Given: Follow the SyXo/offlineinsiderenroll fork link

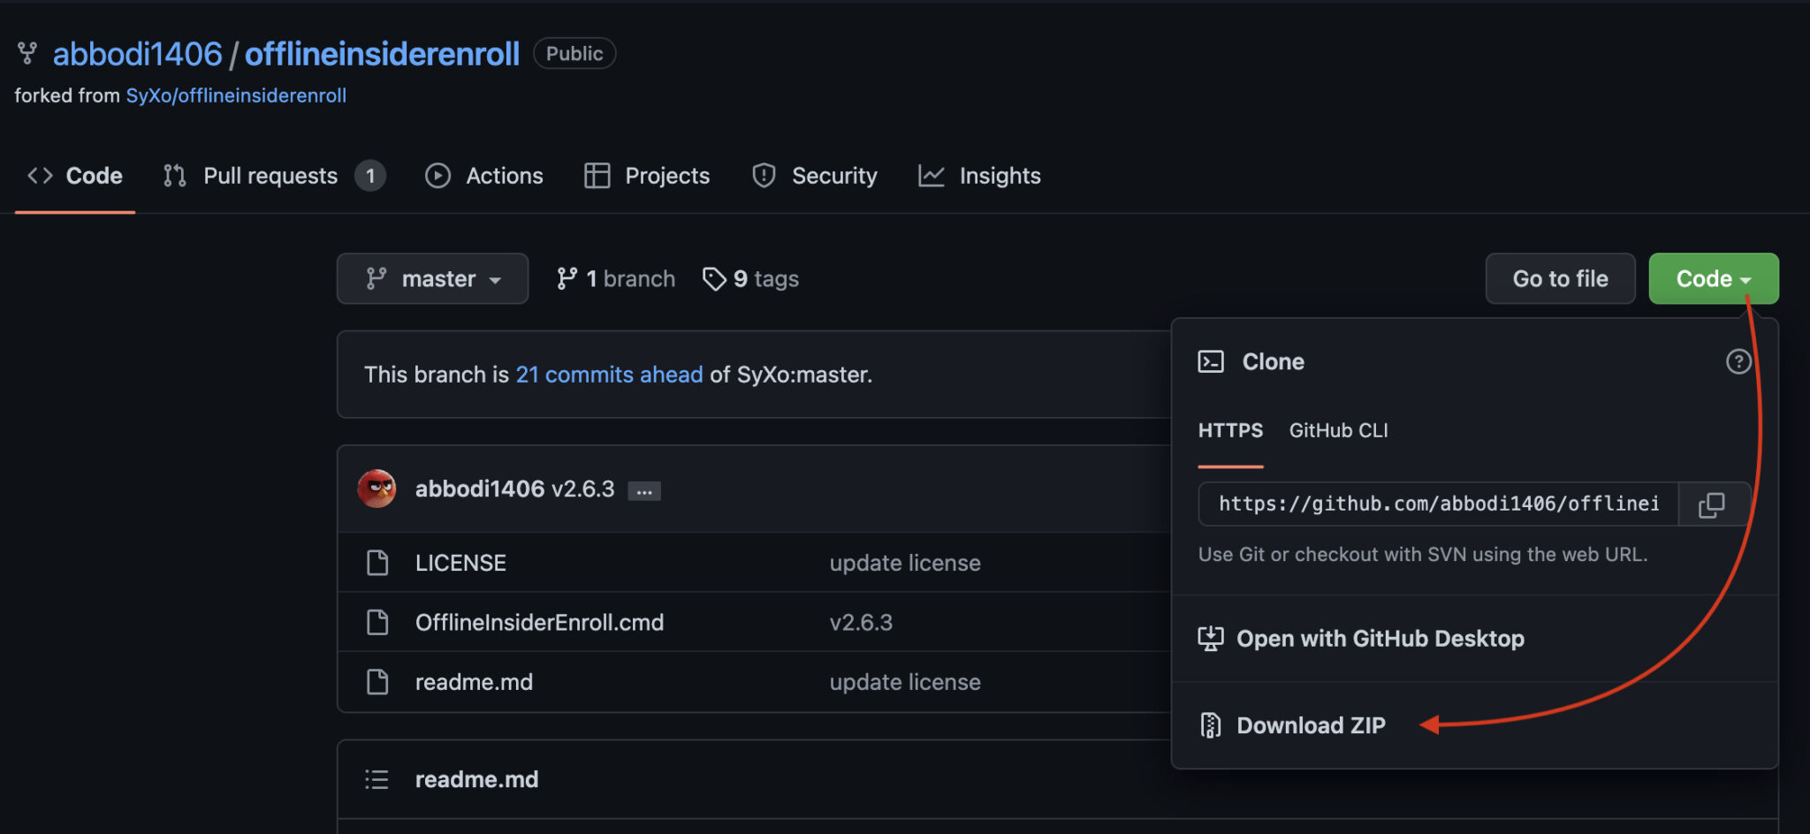Looking at the screenshot, I should coord(236,95).
